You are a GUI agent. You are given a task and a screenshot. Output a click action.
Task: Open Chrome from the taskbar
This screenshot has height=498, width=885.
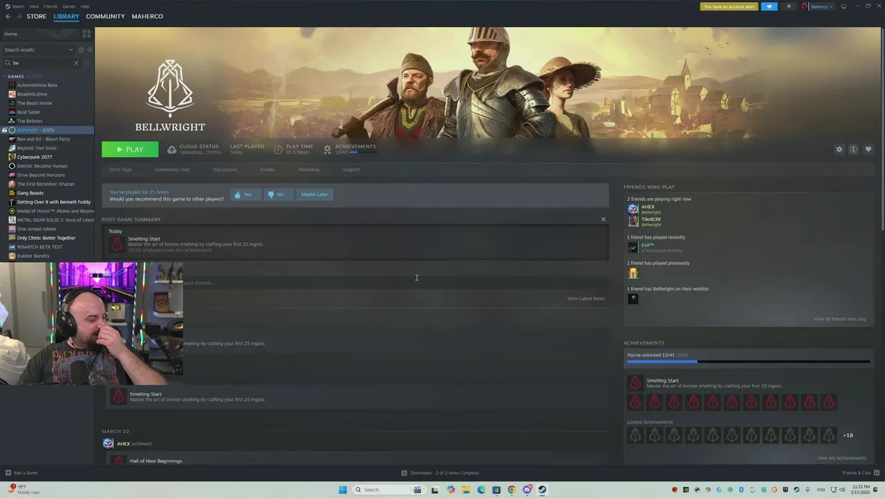(x=512, y=490)
